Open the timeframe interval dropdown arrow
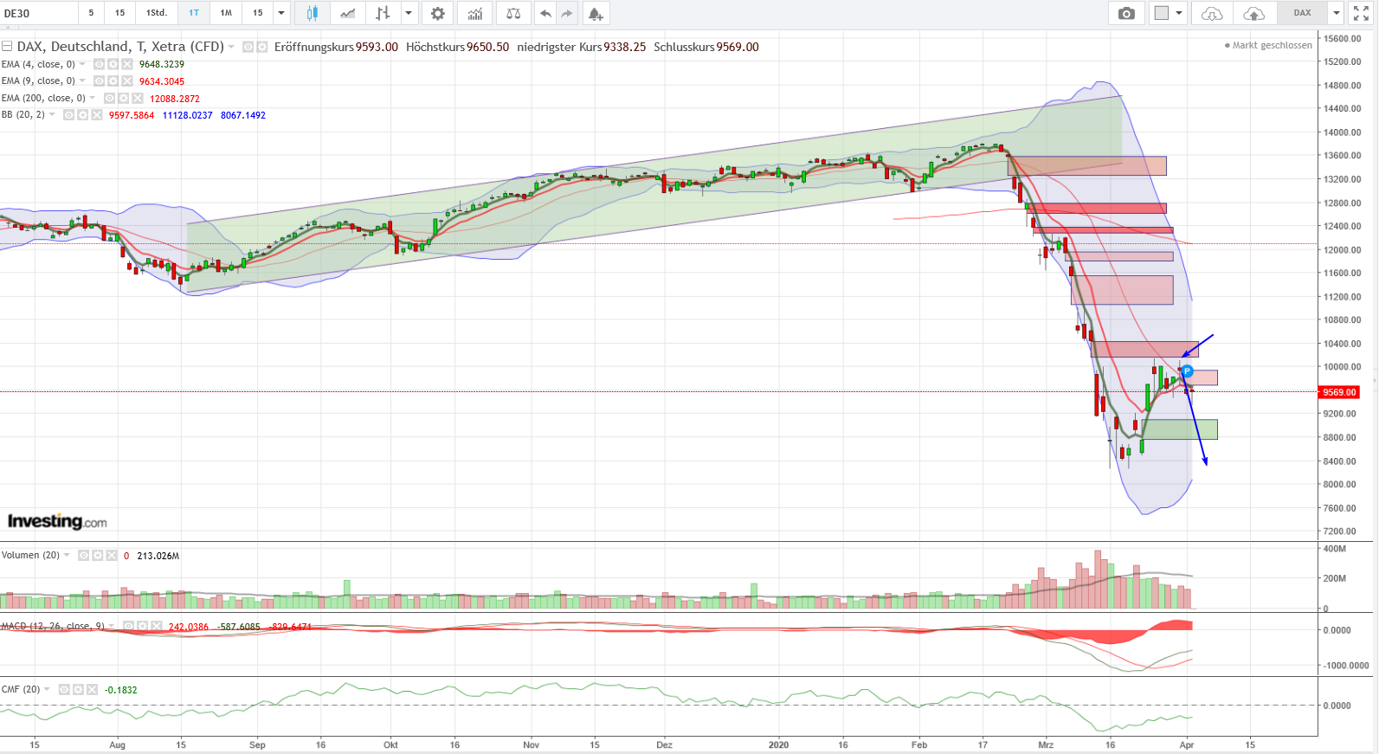 pos(281,13)
